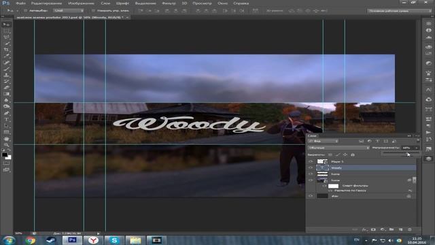Hide the Woody text layer
Screen dimensions: 435x245
click(311, 168)
